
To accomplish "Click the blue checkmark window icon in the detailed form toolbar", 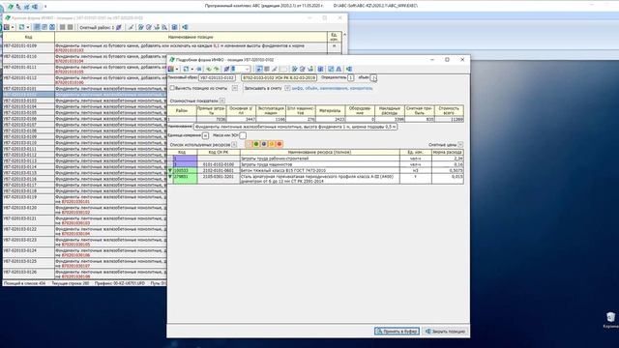I will click(331, 69).
